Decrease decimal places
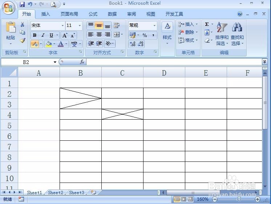Screen dimensions: 271x204 click(x=141, y=44)
